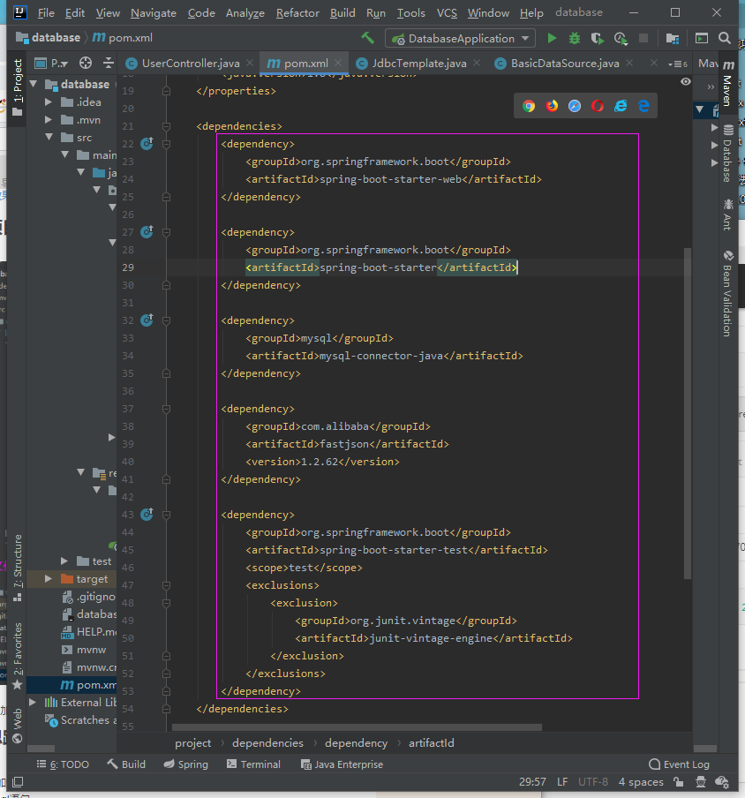
Task: Fold the dependency block at line 37
Action: point(166,409)
